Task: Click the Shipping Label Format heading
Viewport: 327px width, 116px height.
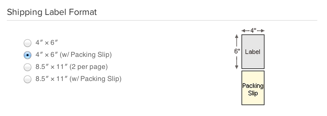Action: [52, 12]
